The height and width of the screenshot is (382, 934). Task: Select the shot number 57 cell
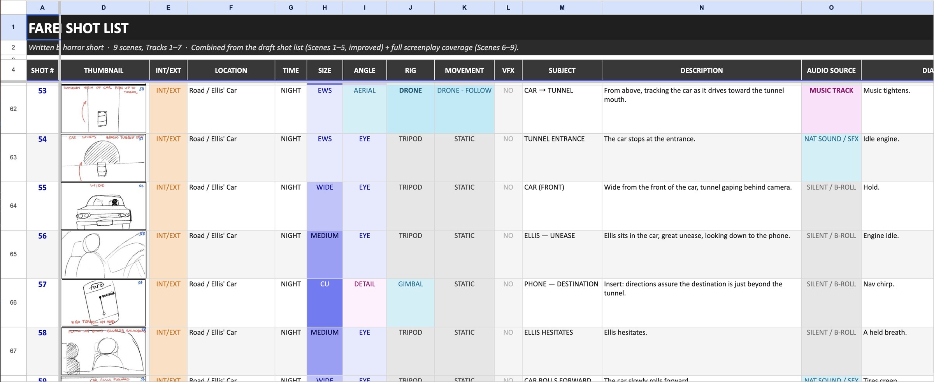click(x=42, y=303)
